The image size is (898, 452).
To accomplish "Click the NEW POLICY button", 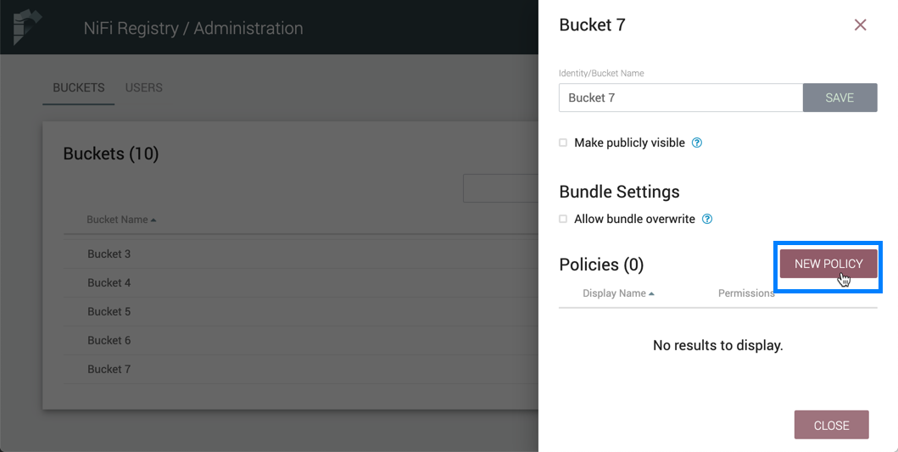I will 828,264.
